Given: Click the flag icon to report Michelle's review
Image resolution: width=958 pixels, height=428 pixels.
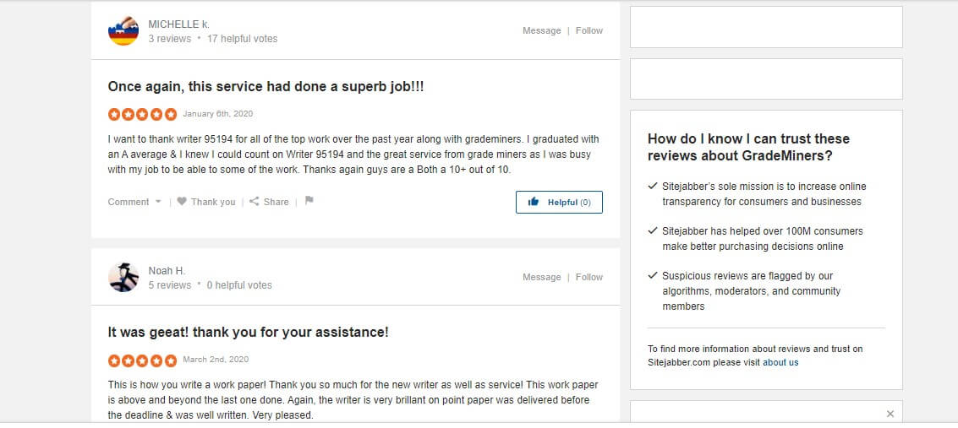Looking at the screenshot, I should point(309,201).
